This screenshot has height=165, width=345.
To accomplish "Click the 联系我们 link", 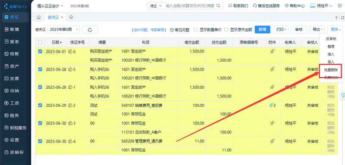I will [x=238, y=6].
